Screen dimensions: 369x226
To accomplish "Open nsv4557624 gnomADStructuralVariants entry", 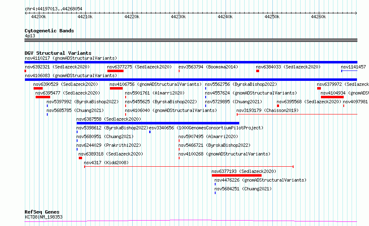I will coord(251,93).
